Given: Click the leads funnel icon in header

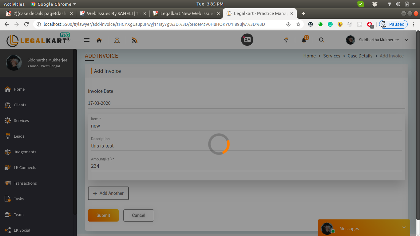Looking at the screenshot, I should tap(286, 40).
